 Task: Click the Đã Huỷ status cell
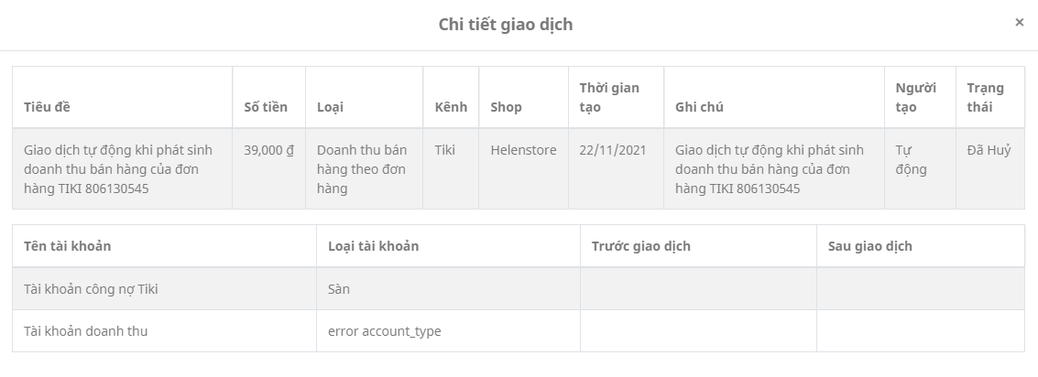pos(989,150)
